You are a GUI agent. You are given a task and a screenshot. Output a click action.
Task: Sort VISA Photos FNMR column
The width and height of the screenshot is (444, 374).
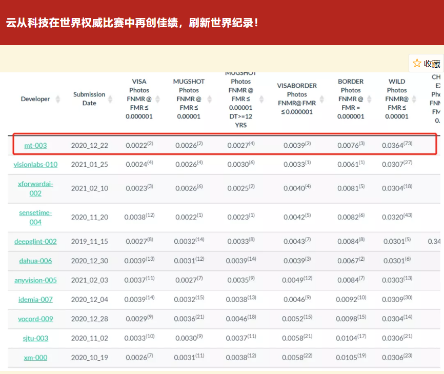pos(157,99)
